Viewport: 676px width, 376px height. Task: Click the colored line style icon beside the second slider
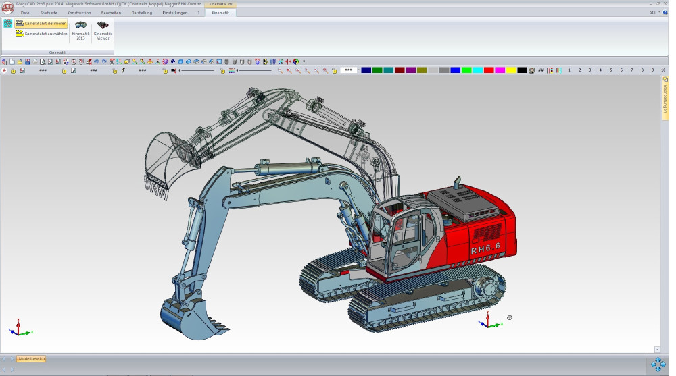point(231,70)
